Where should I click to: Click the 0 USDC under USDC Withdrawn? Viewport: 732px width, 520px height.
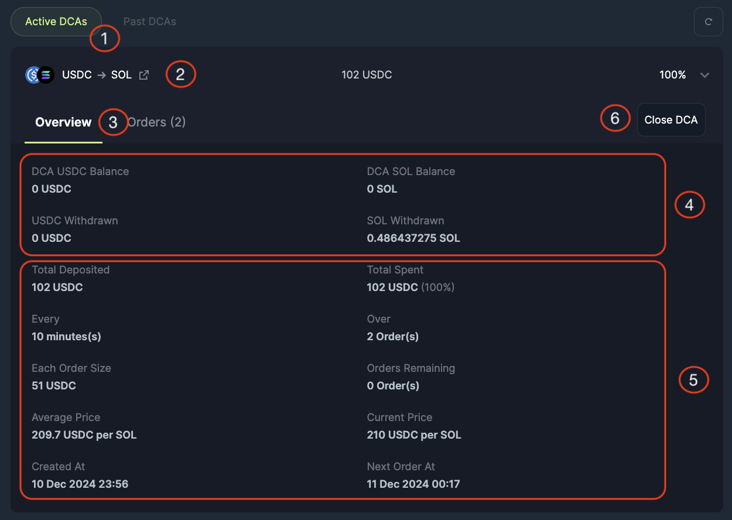[52, 238]
